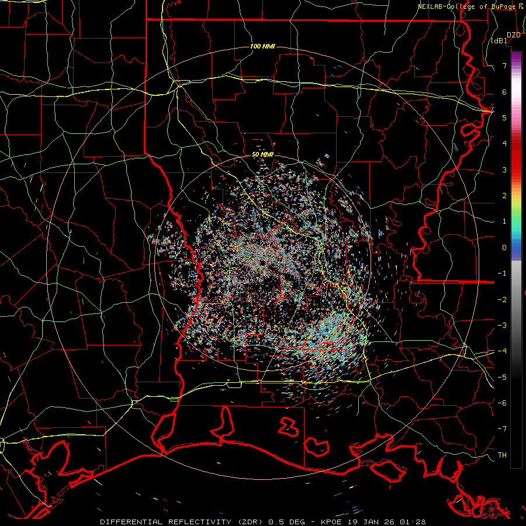Viewport: 526px width, 526px height.
Task: Select the "3" value on the color scale
Action: 504,169
